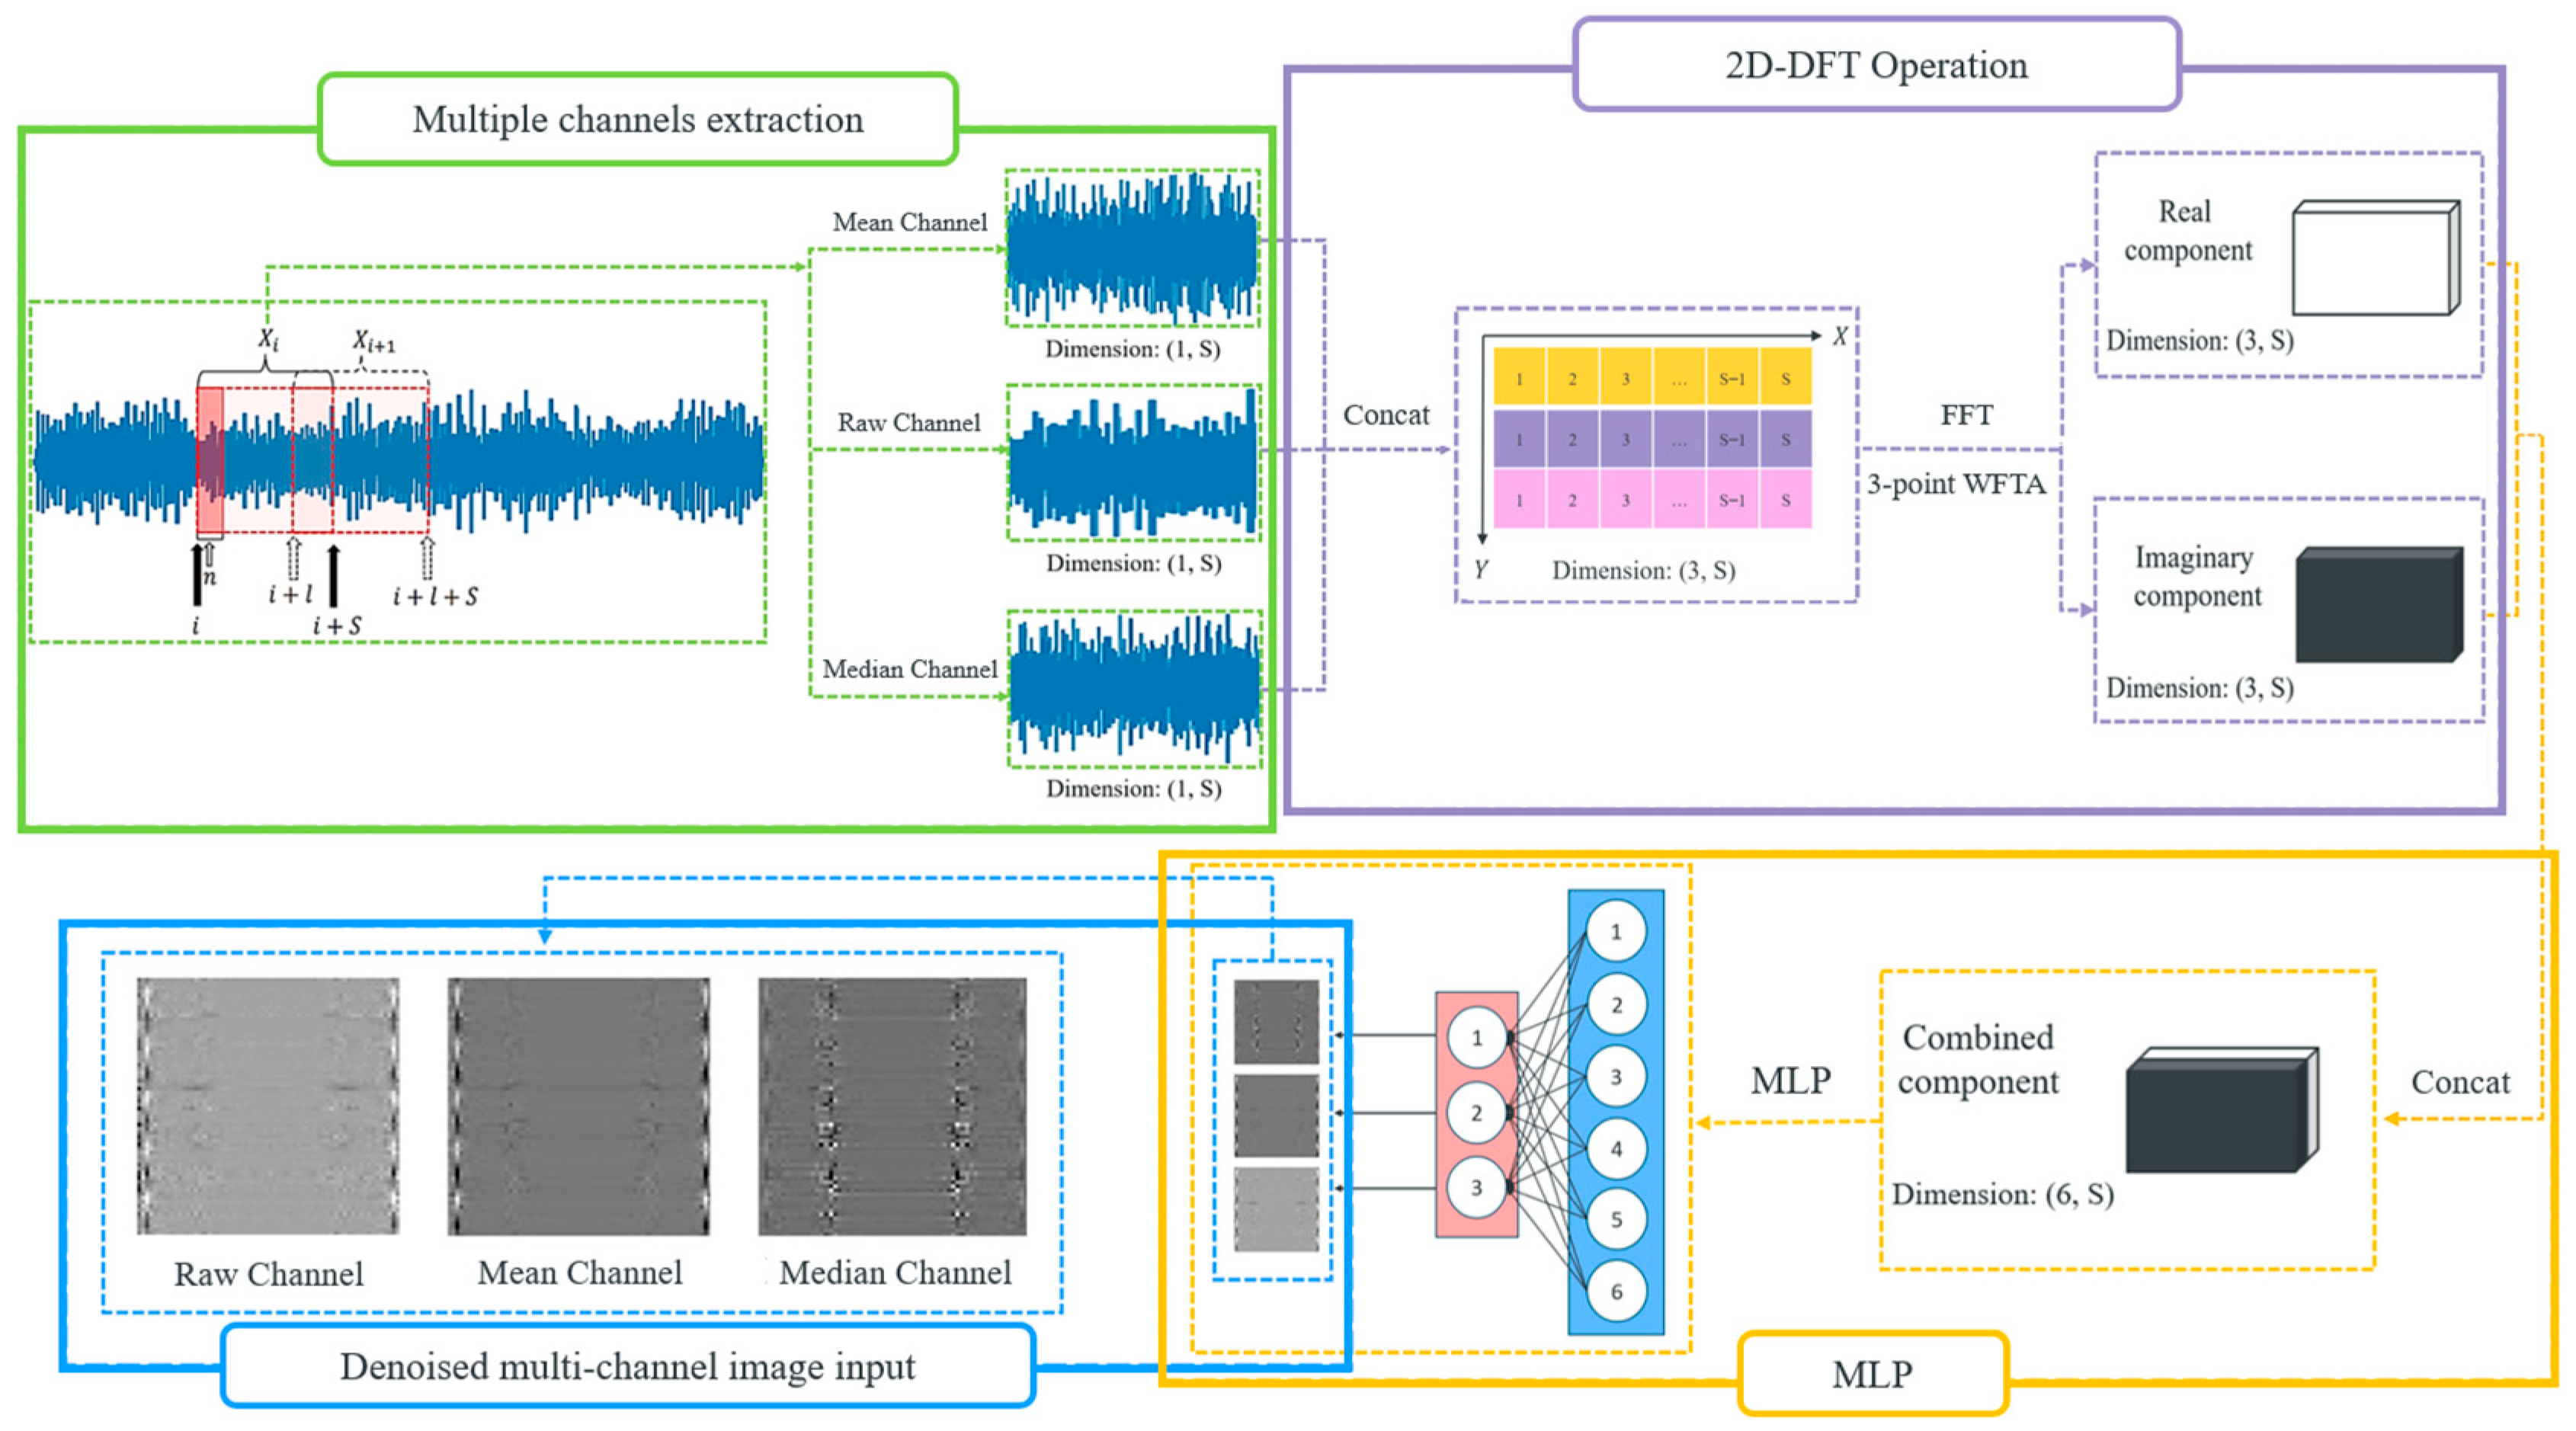Click node 1 in the pink layer

[1476, 1038]
